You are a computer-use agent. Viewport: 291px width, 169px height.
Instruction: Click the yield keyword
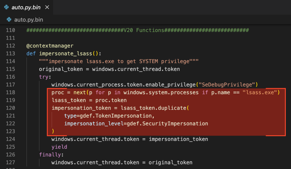point(59,147)
